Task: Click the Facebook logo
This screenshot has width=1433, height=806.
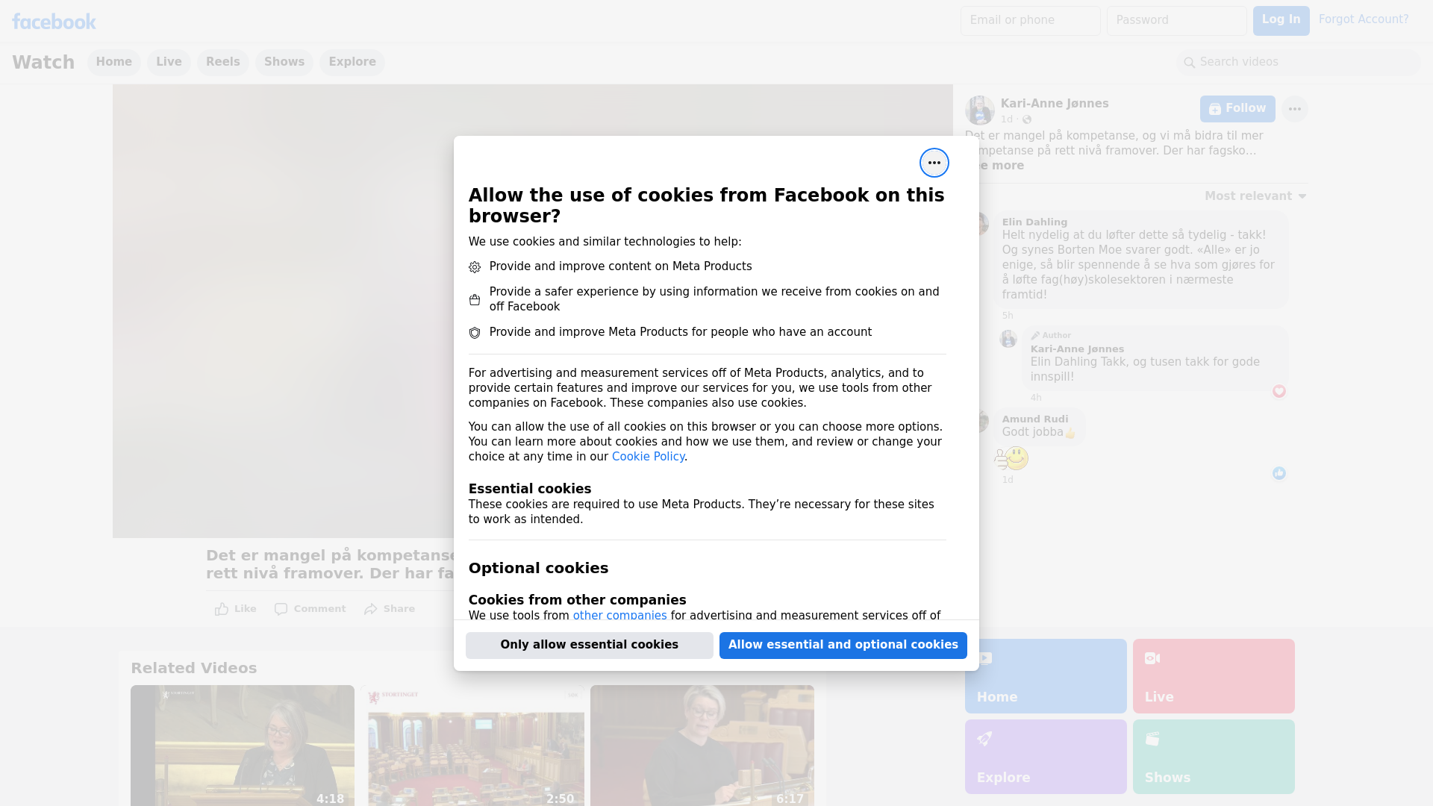Action: (54, 21)
